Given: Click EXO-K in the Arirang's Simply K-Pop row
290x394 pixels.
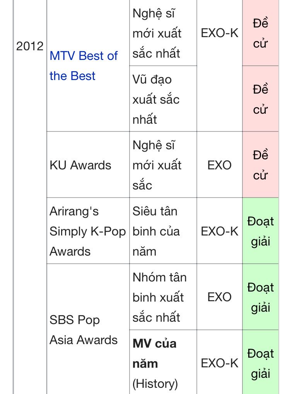Looking at the screenshot, I should 220,231.
